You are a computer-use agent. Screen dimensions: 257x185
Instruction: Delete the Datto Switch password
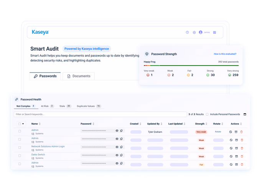242,157
